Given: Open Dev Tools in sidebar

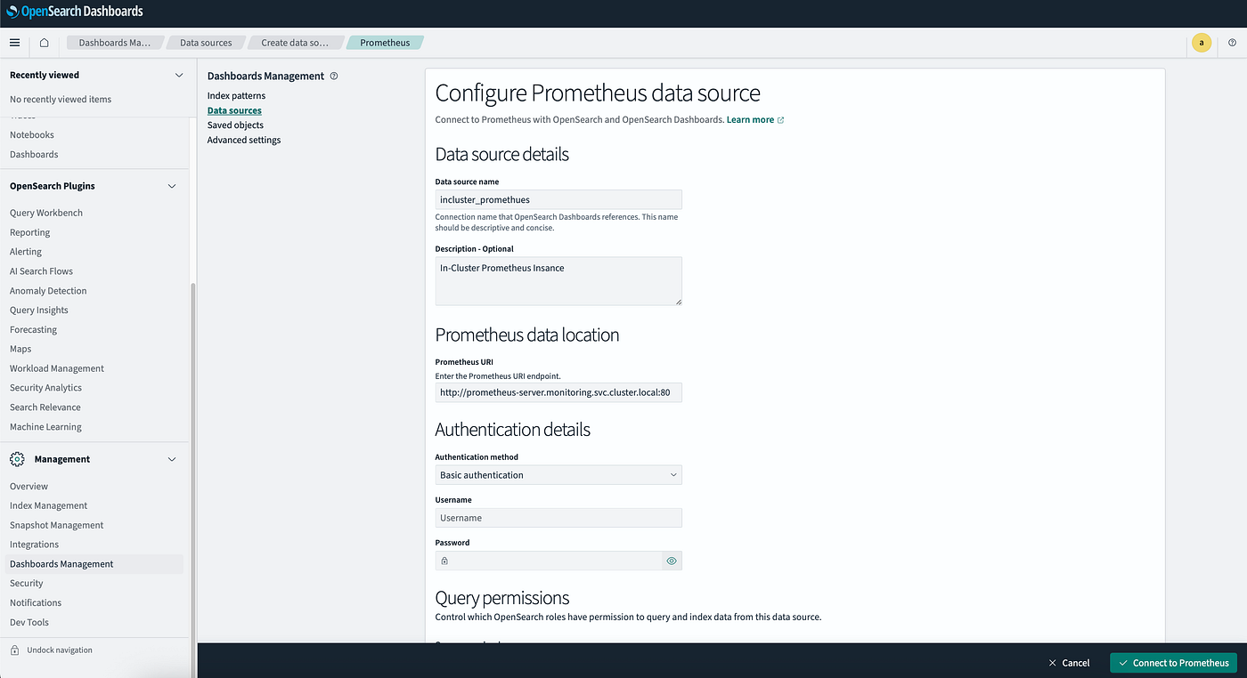Looking at the screenshot, I should point(29,623).
